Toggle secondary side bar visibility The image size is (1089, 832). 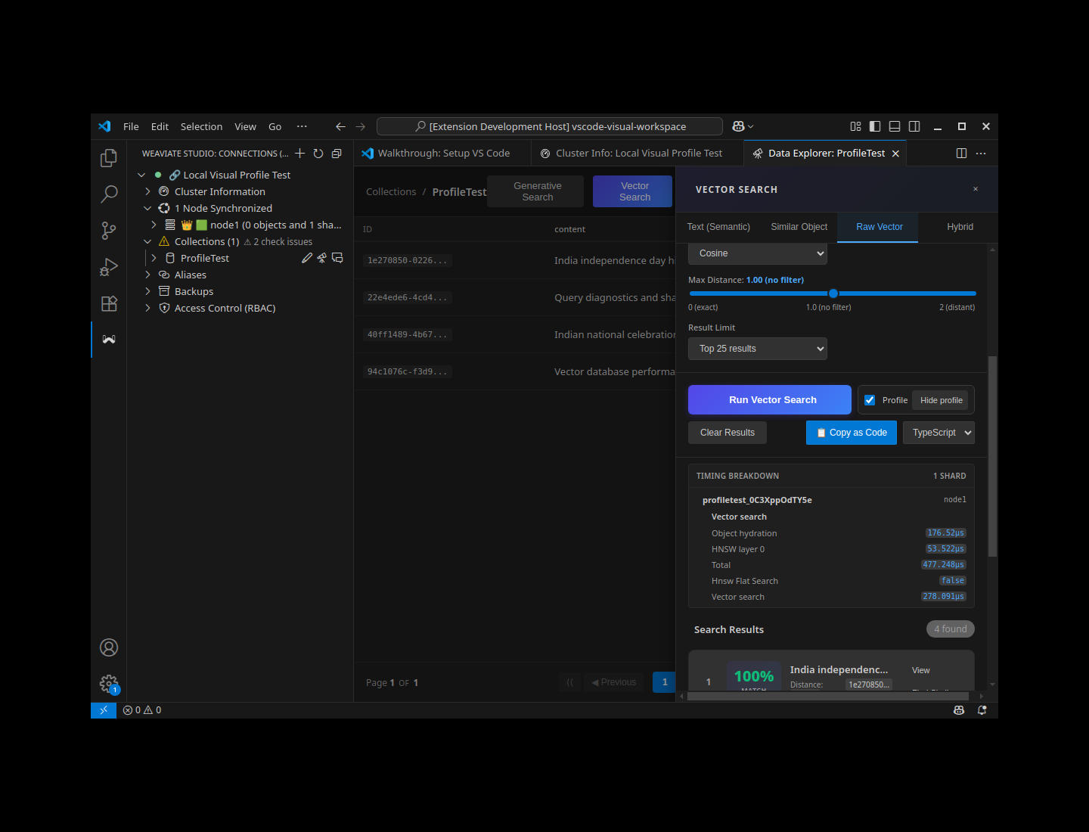pyautogui.click(x=914, y=126)
